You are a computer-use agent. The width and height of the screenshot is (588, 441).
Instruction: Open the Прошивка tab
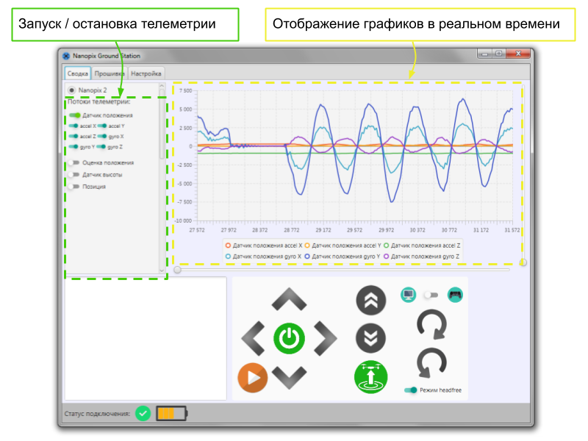tap(109, 73)
